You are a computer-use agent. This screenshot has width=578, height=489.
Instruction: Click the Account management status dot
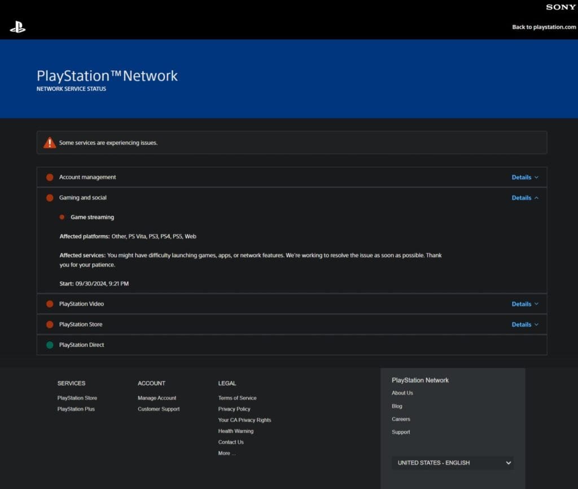tap(50, 178)
